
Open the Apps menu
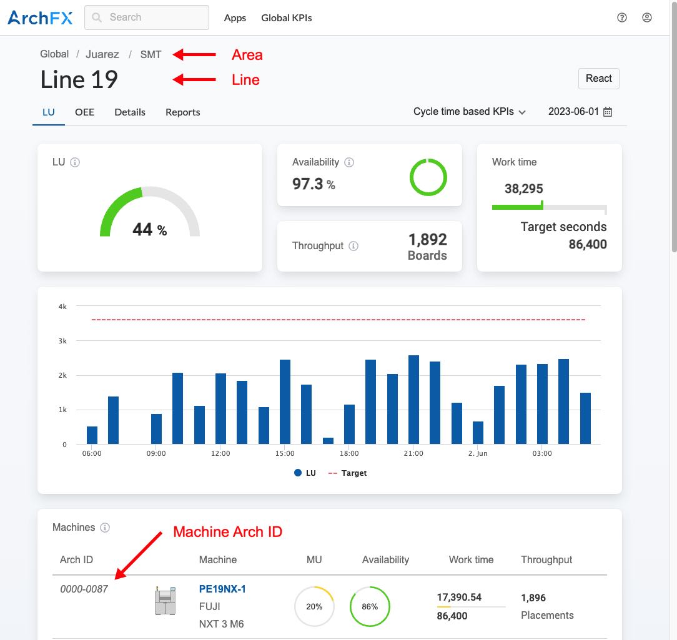click(235, 18)
